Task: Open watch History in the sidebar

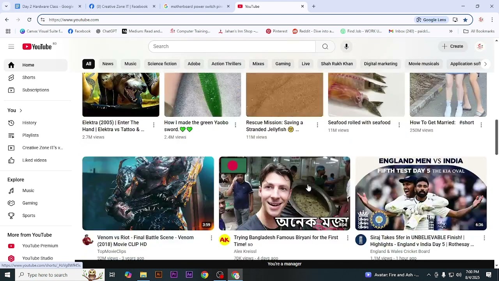Action: (35, 123)
